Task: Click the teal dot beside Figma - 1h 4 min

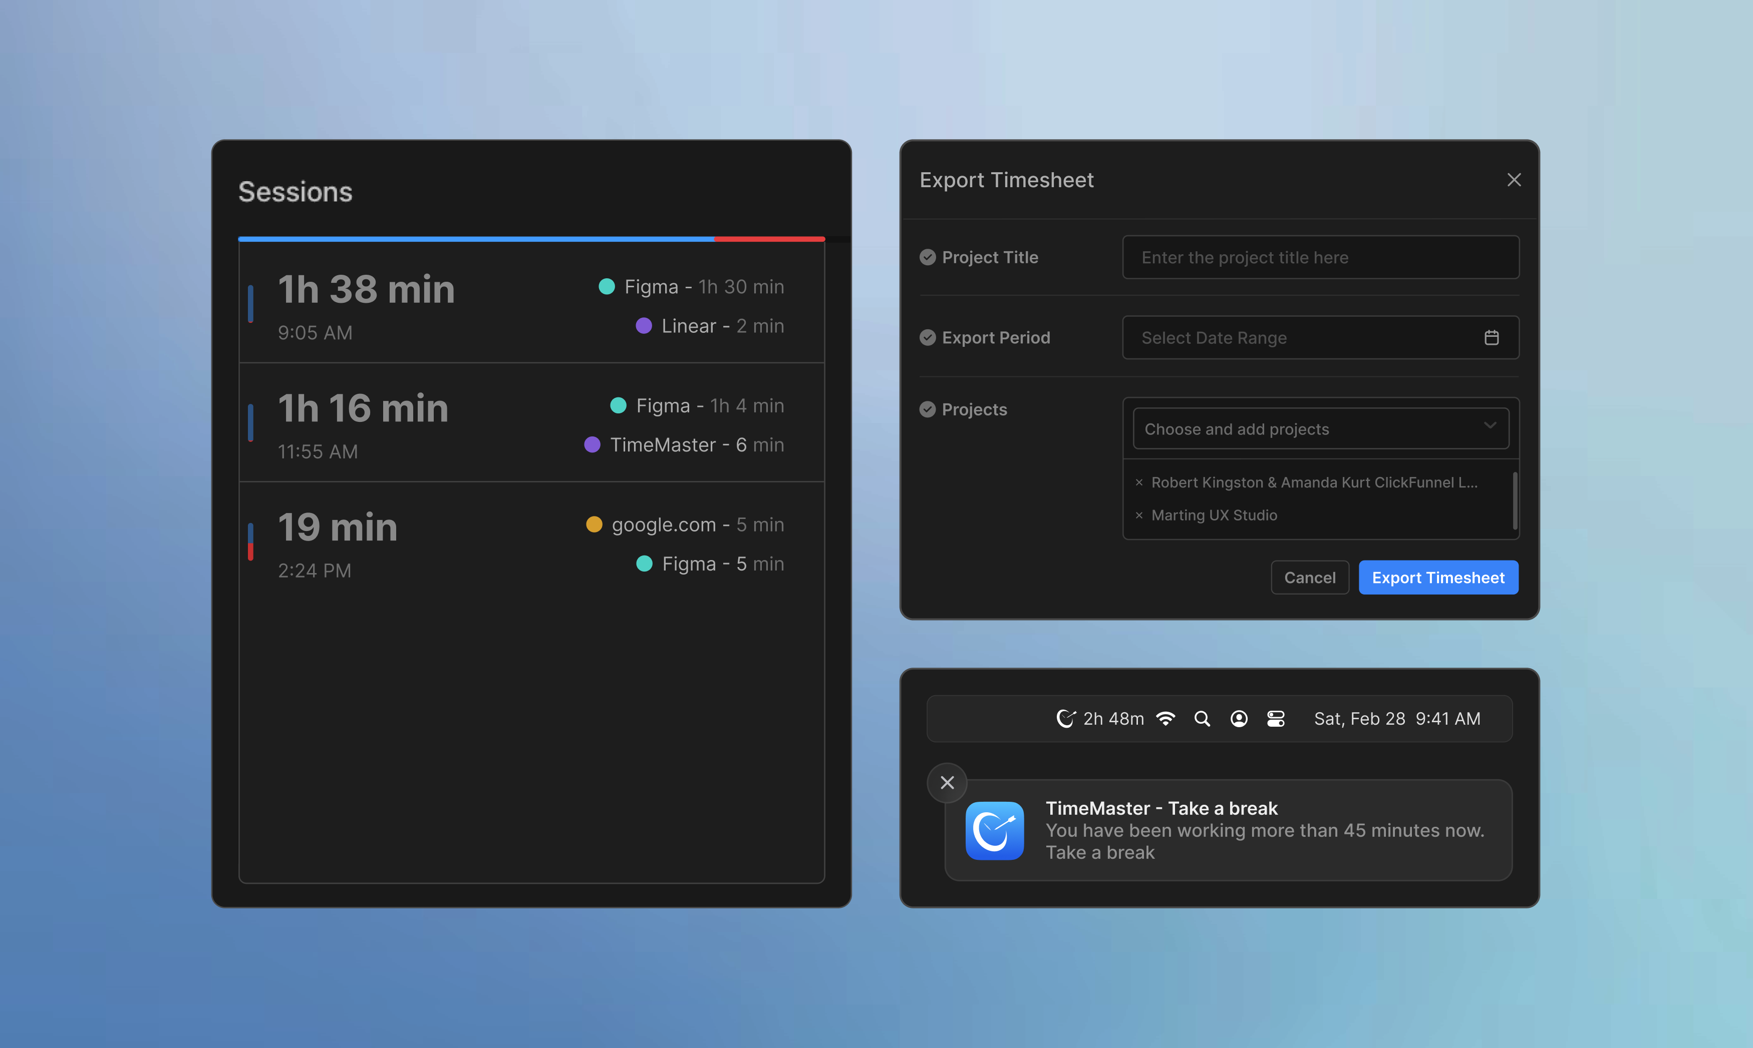Action: (x=618, y=405)
